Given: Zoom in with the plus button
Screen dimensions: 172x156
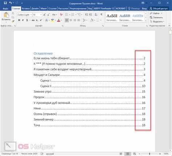Looking at the screenshot, I should (160, 154).
